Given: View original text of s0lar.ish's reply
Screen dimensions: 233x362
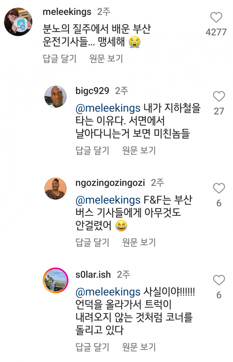Looking at the screenshot, I should [x=139, y=347].
